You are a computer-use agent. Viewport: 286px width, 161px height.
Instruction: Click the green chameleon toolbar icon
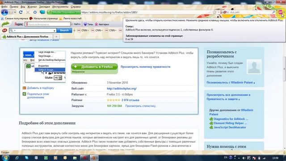(5, 24)
